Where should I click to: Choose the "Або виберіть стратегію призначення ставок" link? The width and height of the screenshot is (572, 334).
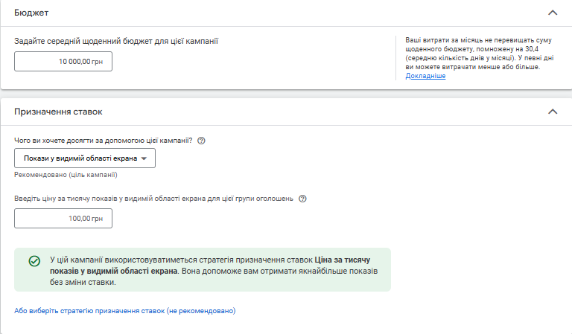pos(125,310)
